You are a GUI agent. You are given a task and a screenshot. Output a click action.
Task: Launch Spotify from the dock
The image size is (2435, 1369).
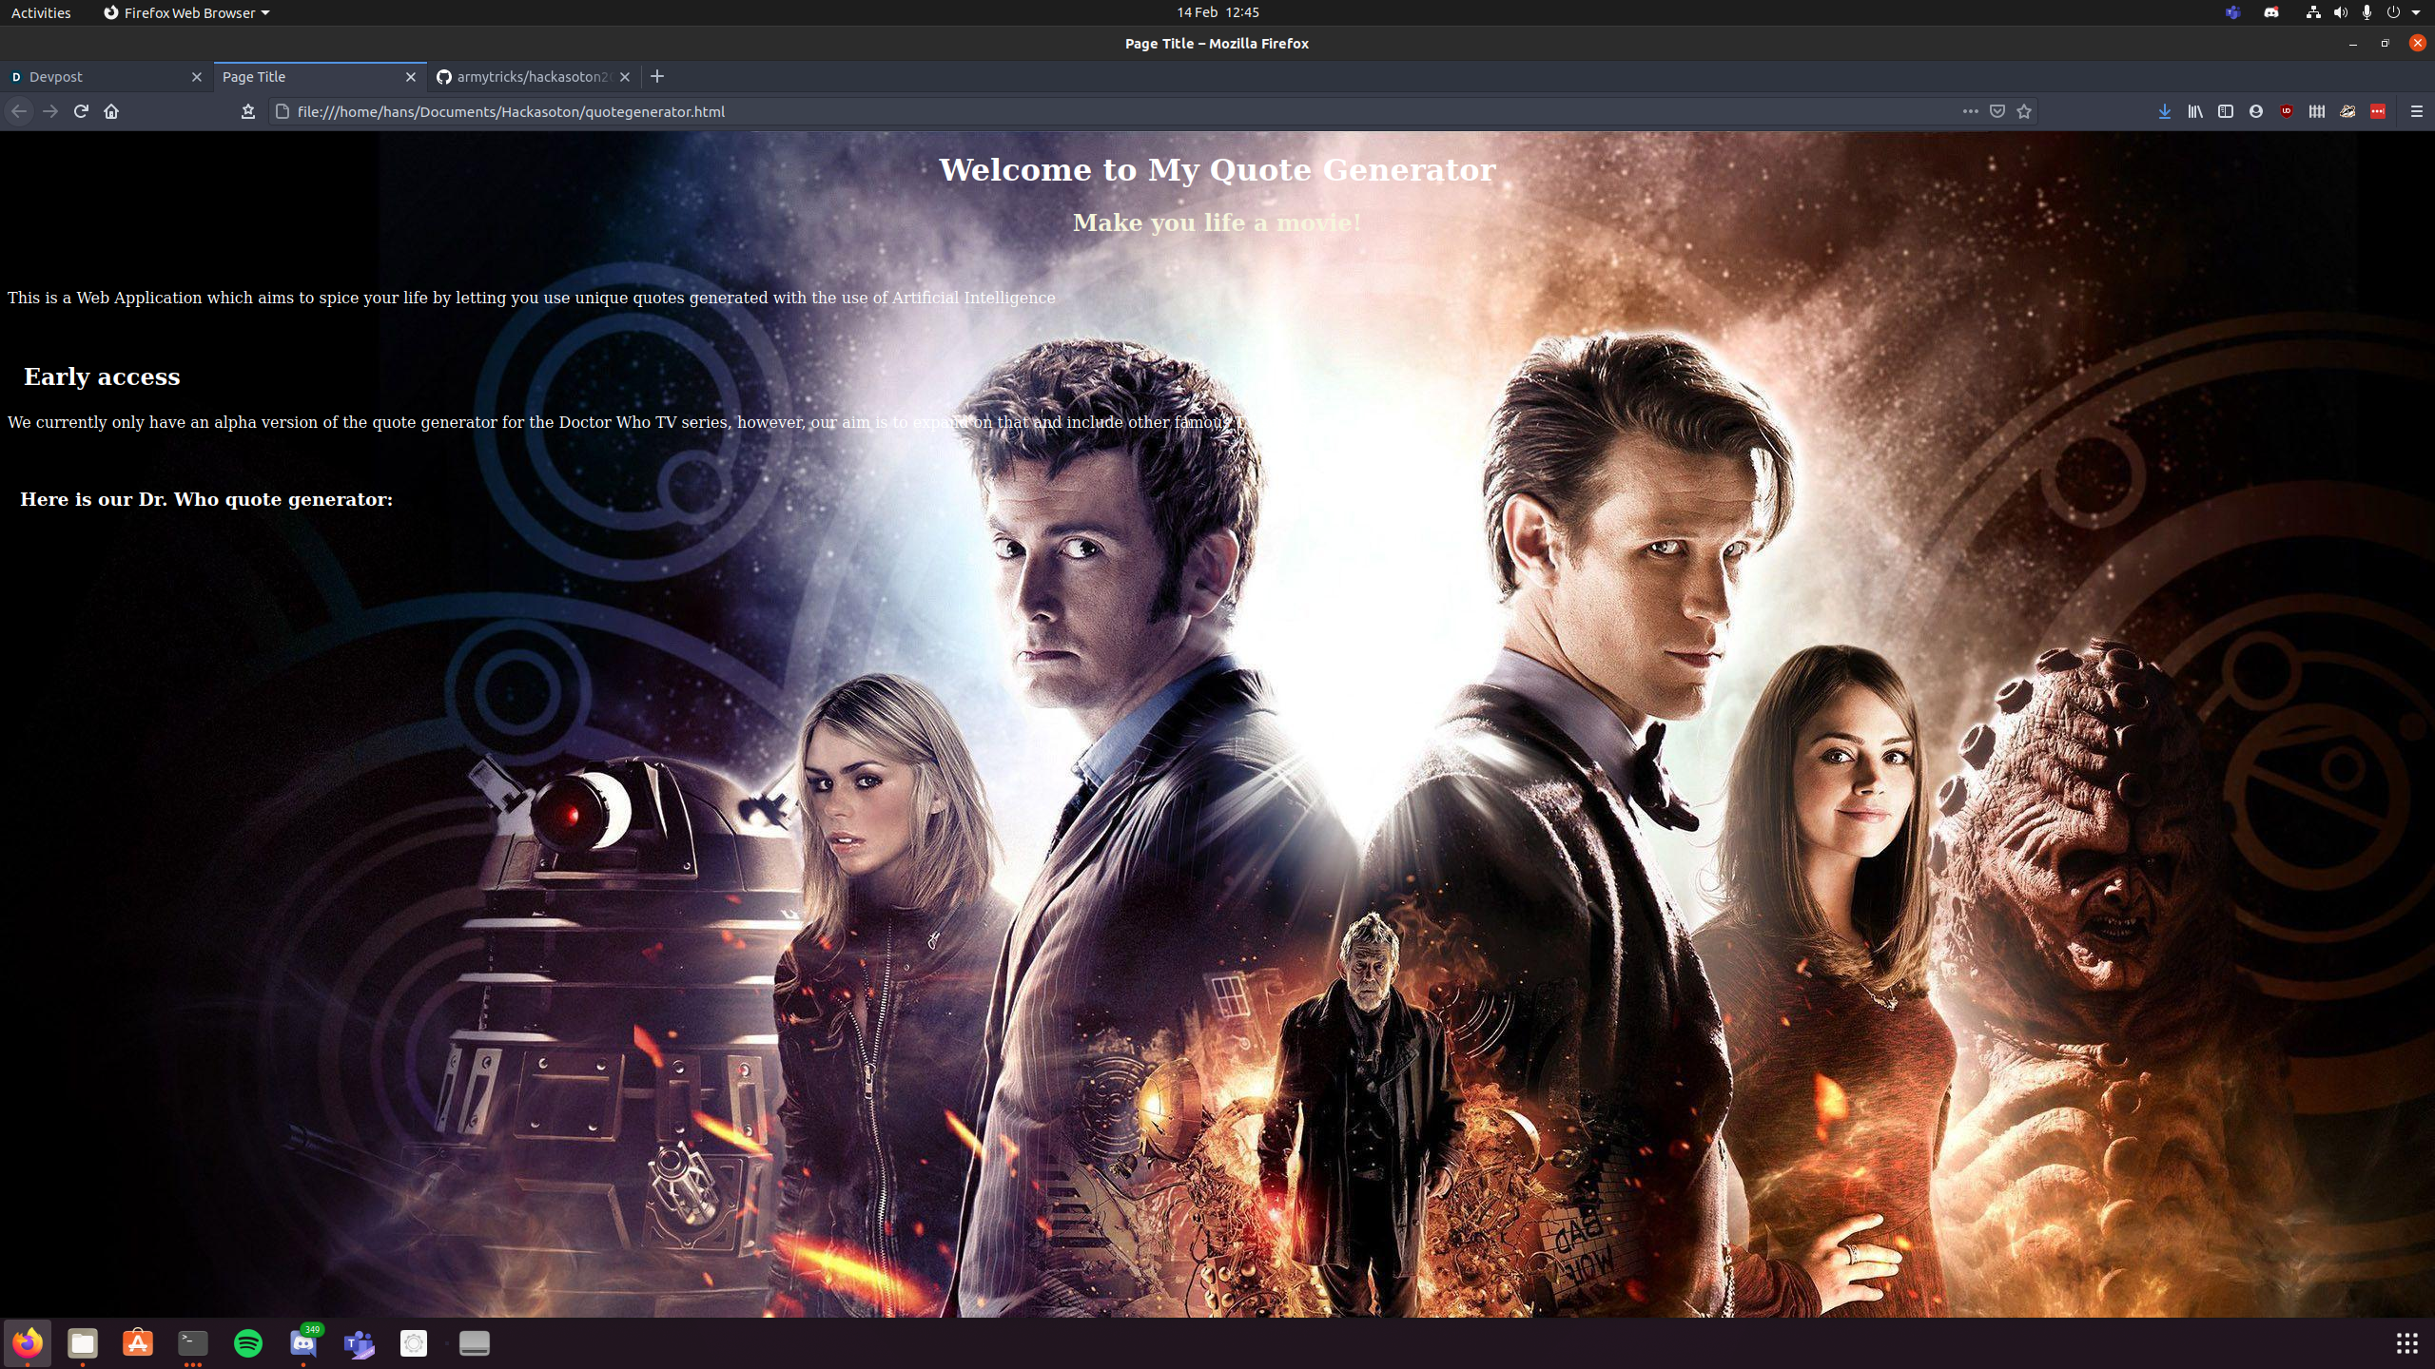point(248,1342)
